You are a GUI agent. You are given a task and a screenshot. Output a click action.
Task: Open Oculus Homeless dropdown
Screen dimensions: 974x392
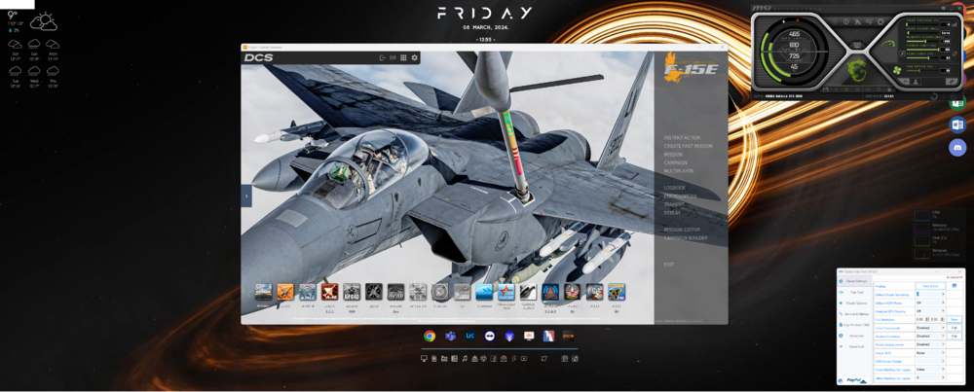[x=930, y=337]
